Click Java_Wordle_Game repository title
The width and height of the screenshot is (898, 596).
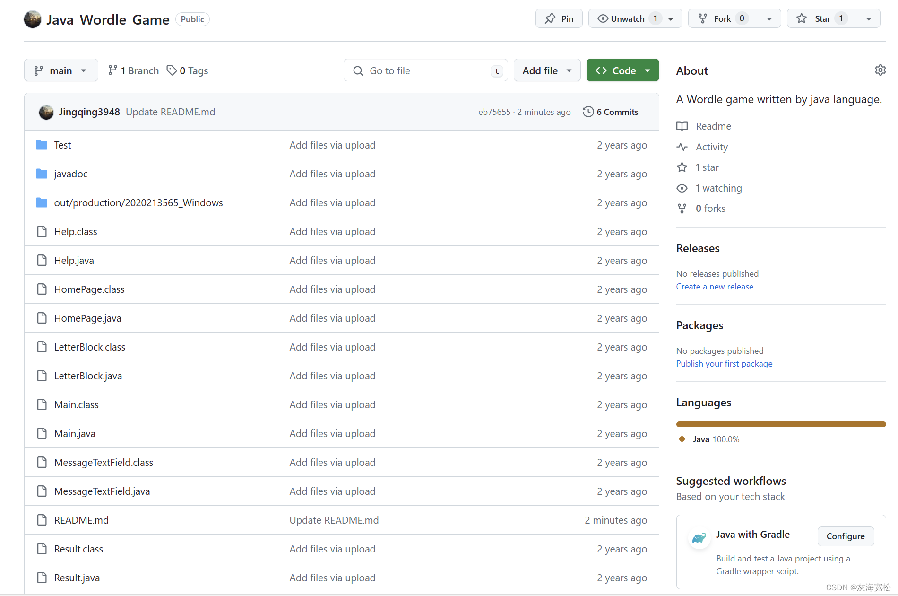[x=108, y=19]
